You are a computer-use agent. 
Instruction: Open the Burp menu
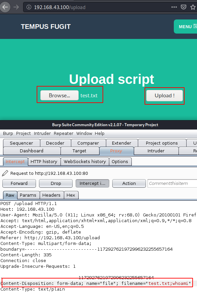[x=8, y=134]
